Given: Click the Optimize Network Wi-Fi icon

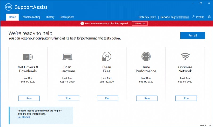Looking at the screenshot, I should coord(185,57).
